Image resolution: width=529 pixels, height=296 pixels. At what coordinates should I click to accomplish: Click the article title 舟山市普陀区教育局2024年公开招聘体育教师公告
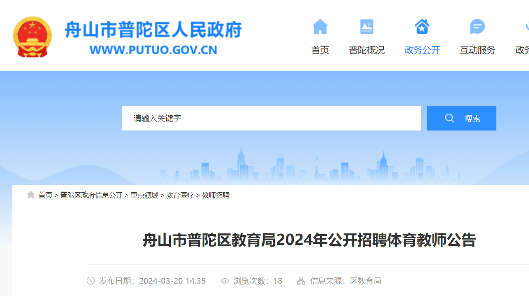[309, 240]
